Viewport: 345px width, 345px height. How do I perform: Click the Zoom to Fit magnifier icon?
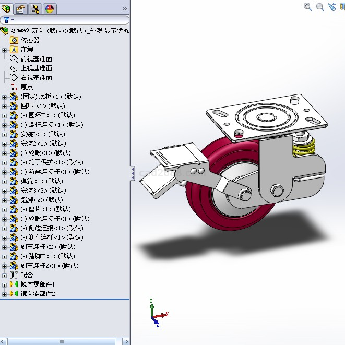click(308, 6)
